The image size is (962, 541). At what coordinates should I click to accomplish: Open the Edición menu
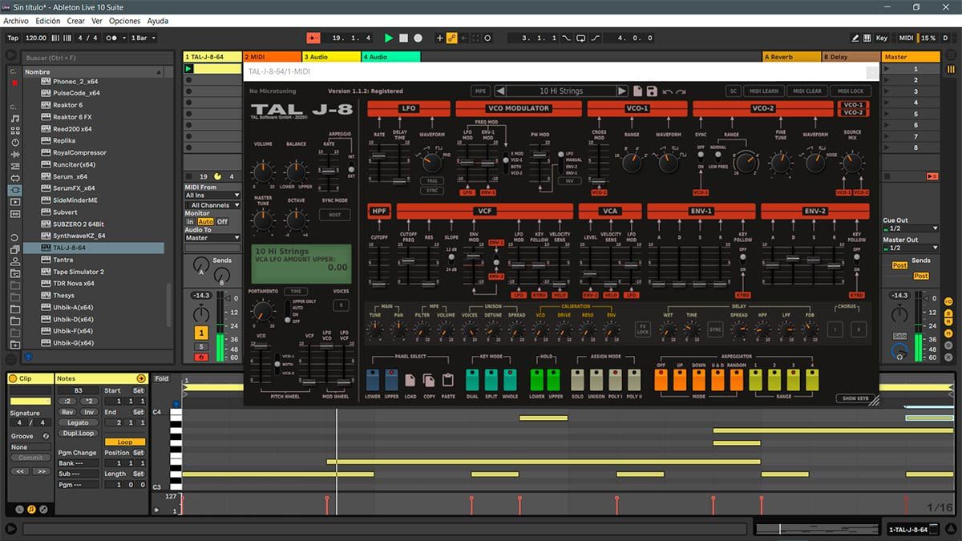click(47, 21)
